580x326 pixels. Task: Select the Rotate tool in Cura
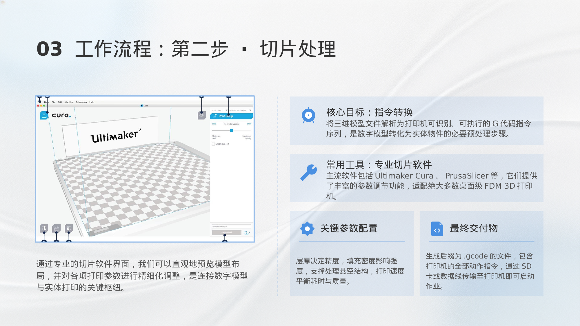click(x=57, y=228)
